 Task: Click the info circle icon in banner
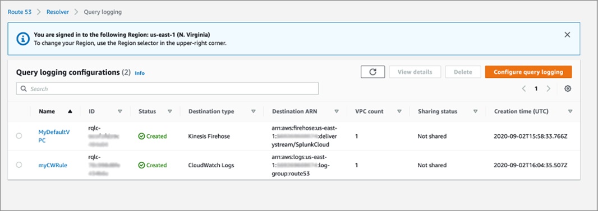click(x=23, y=39)
